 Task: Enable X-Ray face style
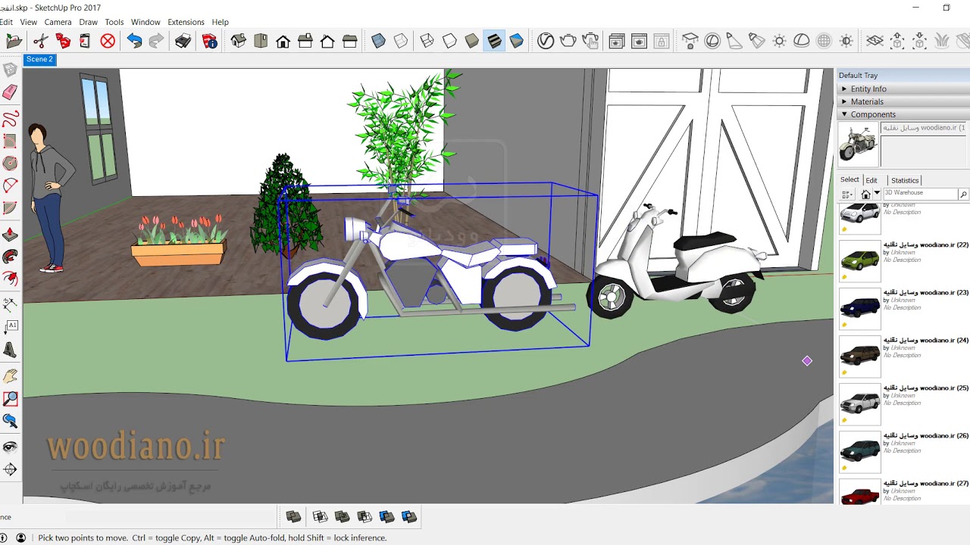point(379,41)
